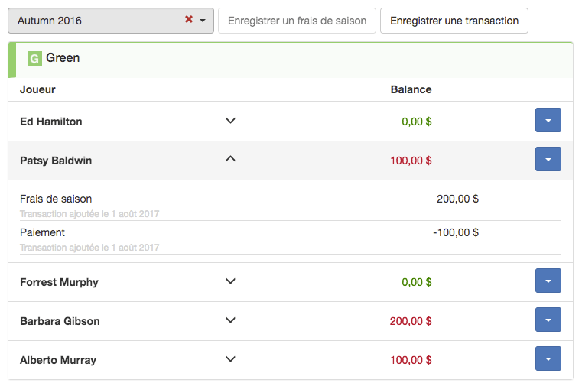Click Enregistrer un frais de saison button
Viewport: 582px width, 386px height.
(297, 21)
